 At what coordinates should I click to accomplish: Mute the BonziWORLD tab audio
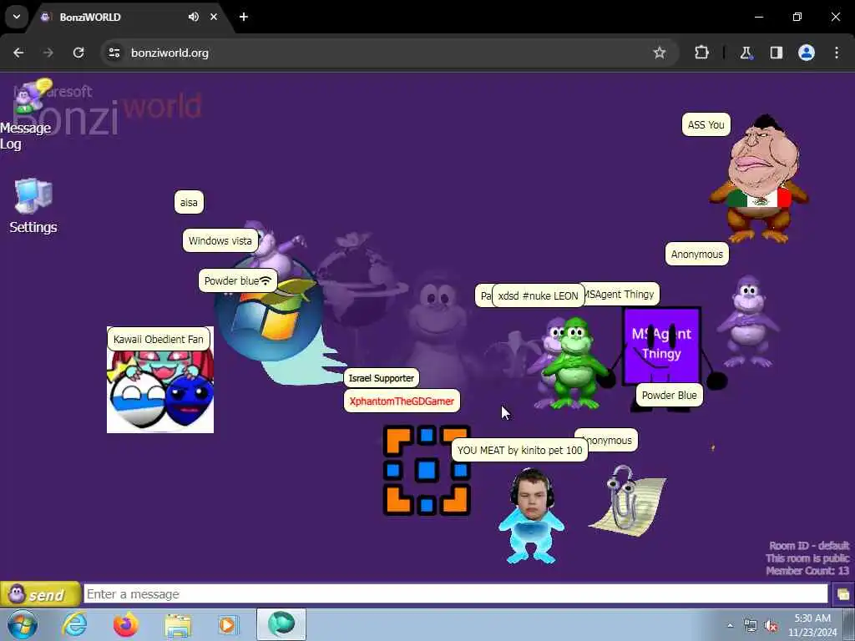point(193,17)
